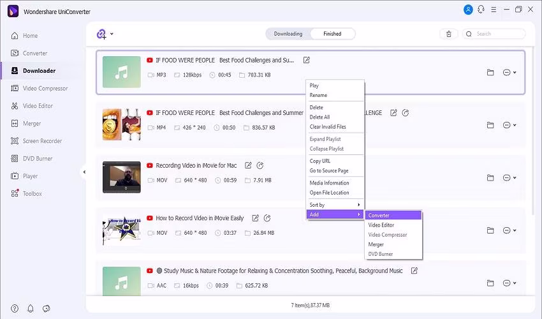The image size is (542, 319).
Task: Click the help question mark icon
Action: (x=15, y=308)
